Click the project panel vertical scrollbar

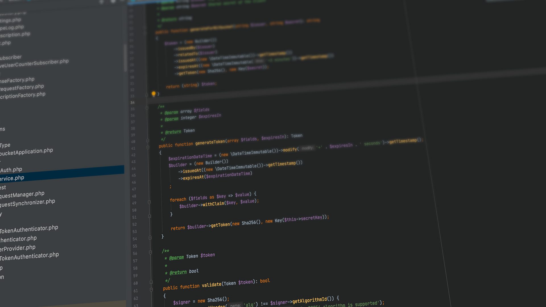[x=125, y=58]
